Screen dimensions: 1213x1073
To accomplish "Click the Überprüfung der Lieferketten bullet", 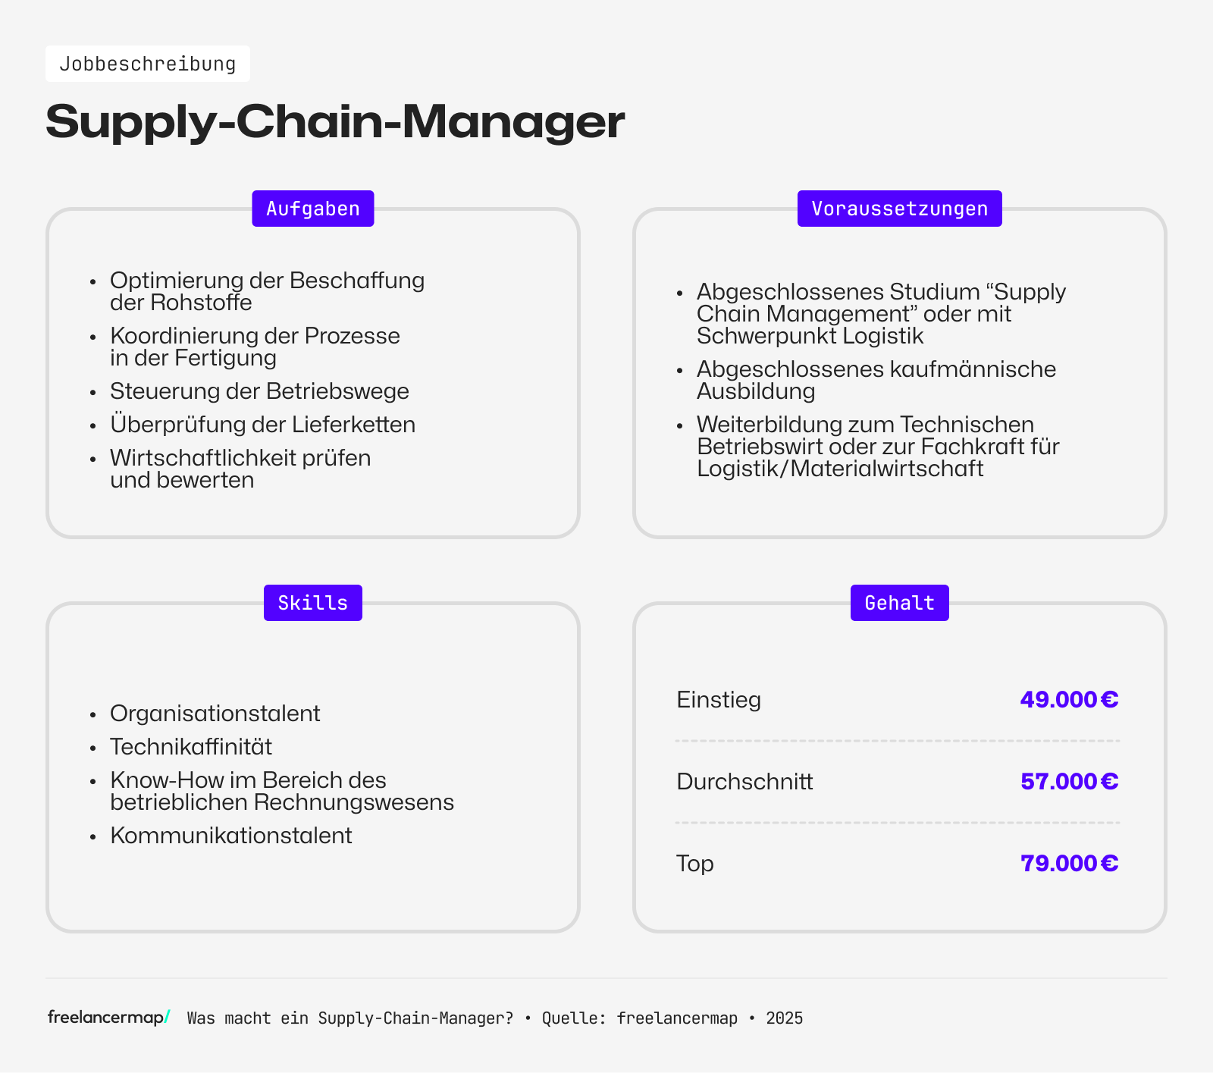I will click(x=262, y=425).
